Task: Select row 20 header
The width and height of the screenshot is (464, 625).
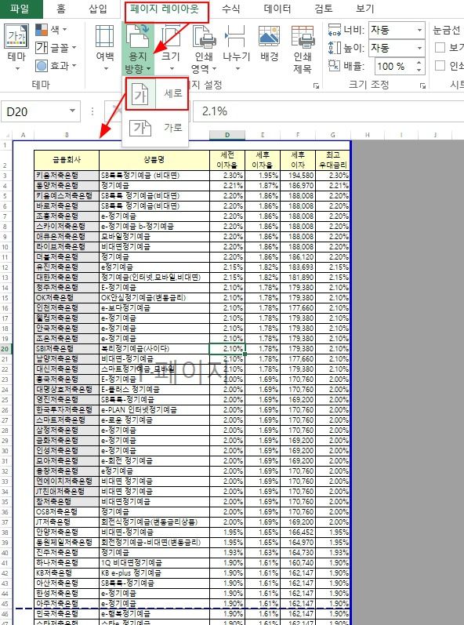Action: click(x=5, y=349)
